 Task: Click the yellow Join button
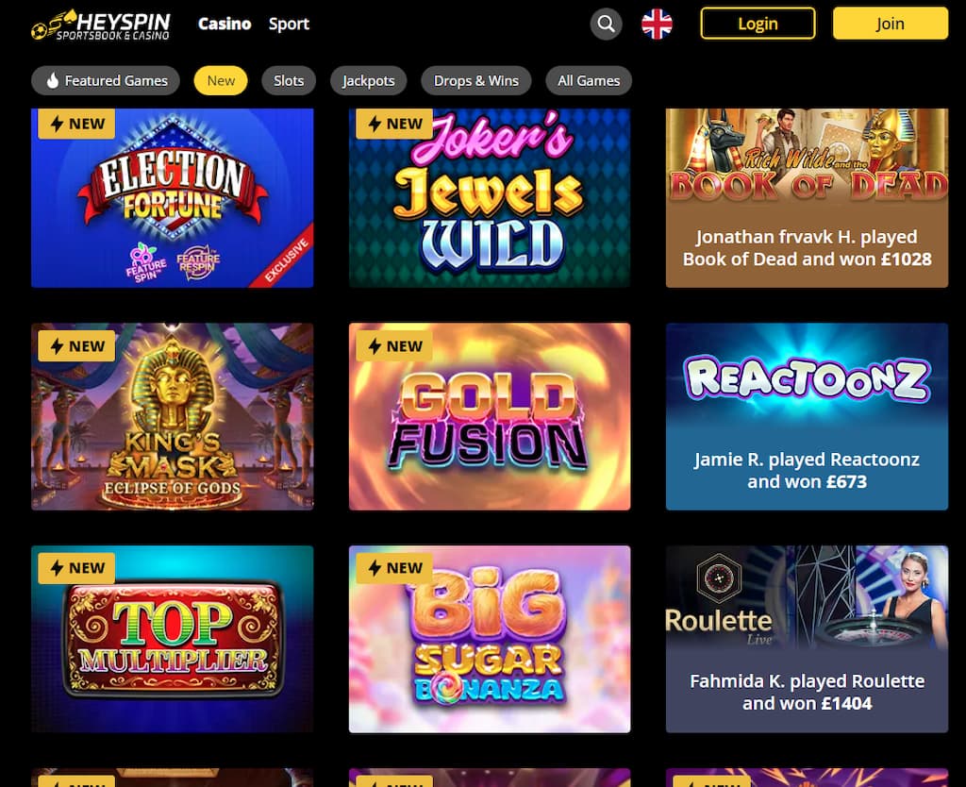891,24
